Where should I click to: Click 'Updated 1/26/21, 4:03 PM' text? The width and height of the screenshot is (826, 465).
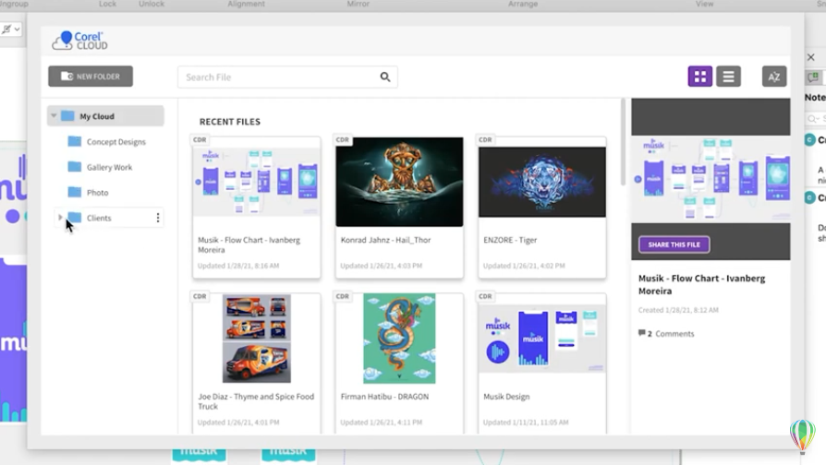(382, 266)
